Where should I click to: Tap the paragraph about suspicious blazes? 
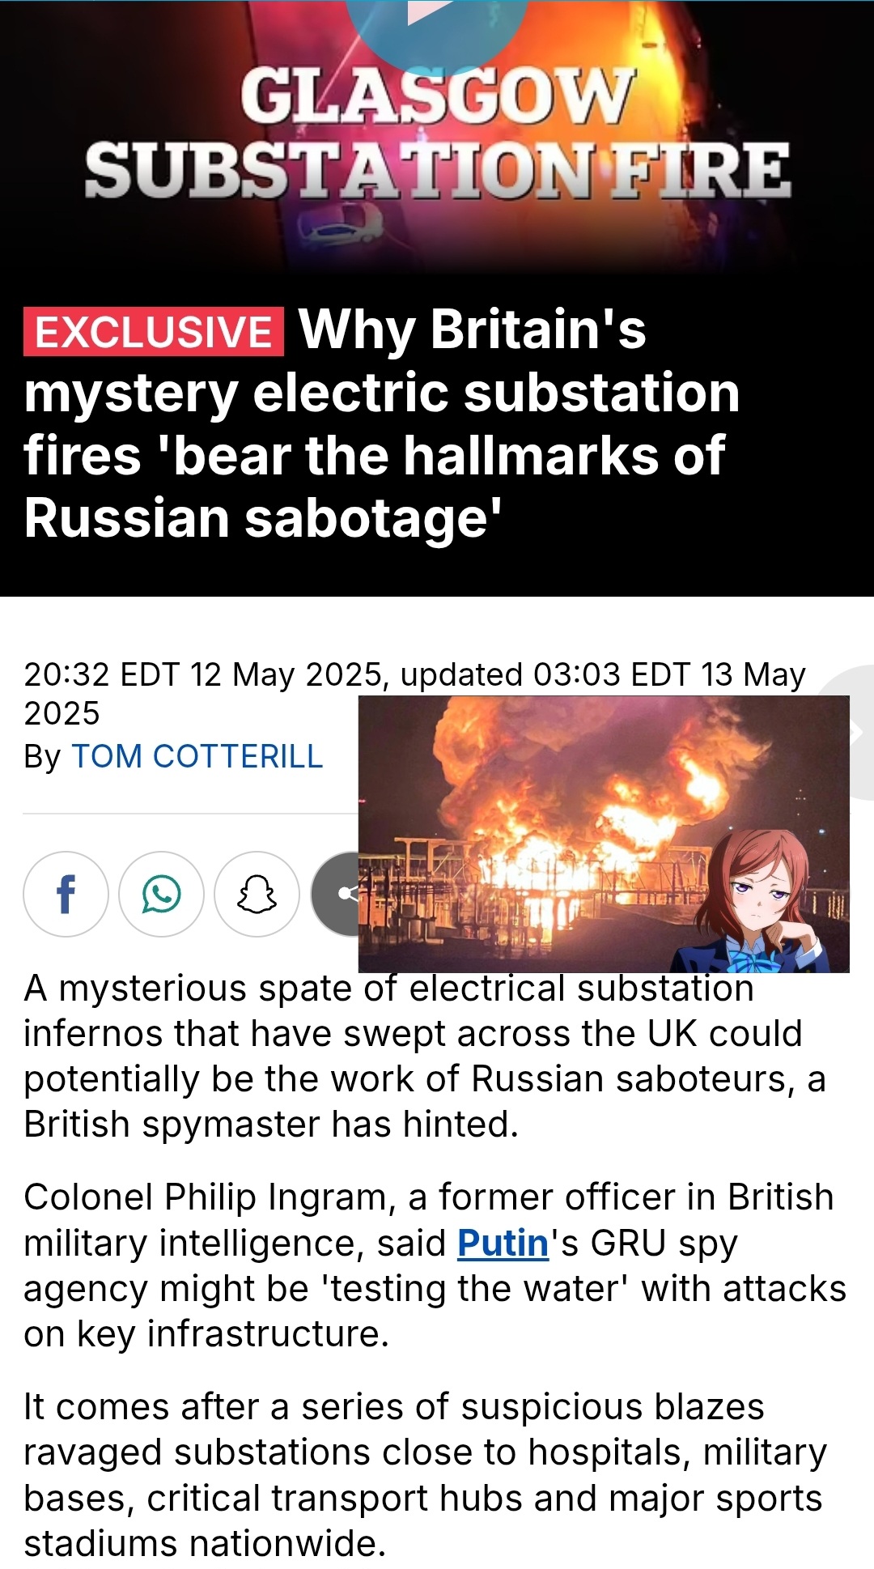point(425,1475)
